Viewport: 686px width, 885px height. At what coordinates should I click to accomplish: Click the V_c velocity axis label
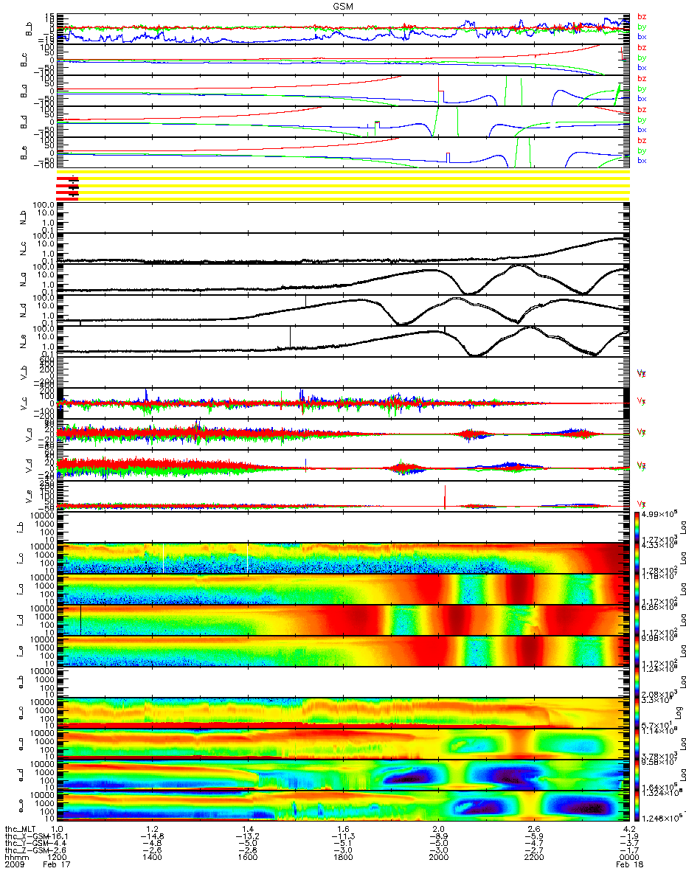coord(22,403)
